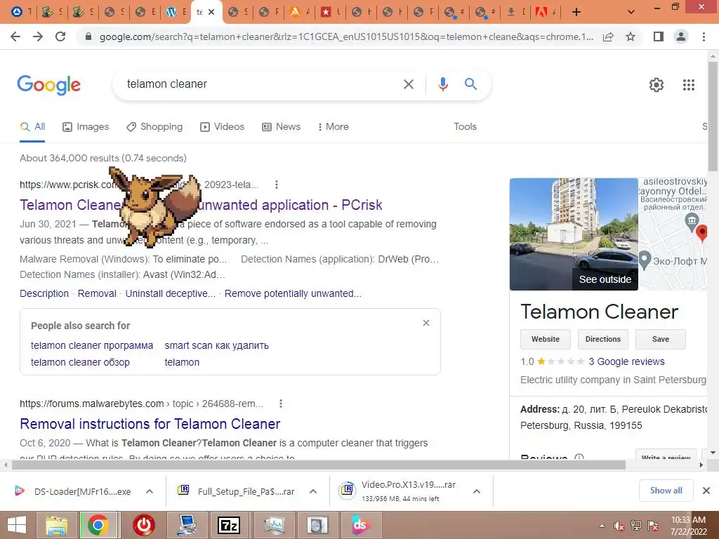The height and width of the screenshot is (539, 719).
Task: Switch to the Videos tab
Action: pyautogui.click(x=223, y=127)
